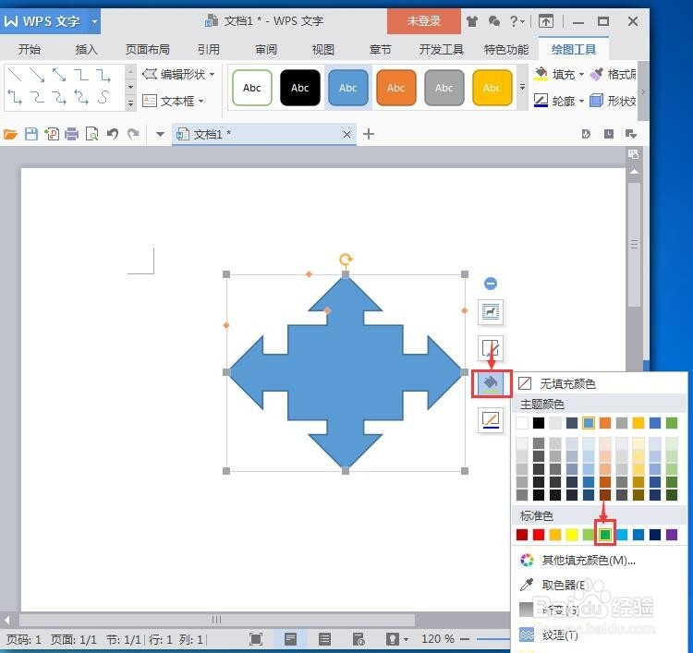The height and width of the screenshot is (653, 693).
Task: Click the collapse ribbon icon
Action: click(546, 20)
